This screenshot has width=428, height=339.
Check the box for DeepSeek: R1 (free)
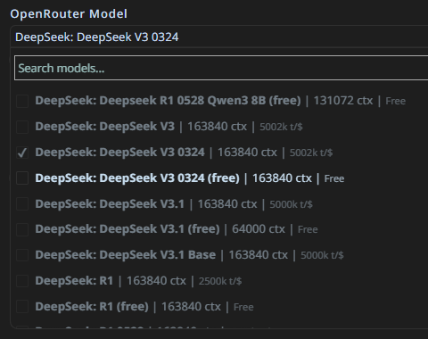[22, 307]
